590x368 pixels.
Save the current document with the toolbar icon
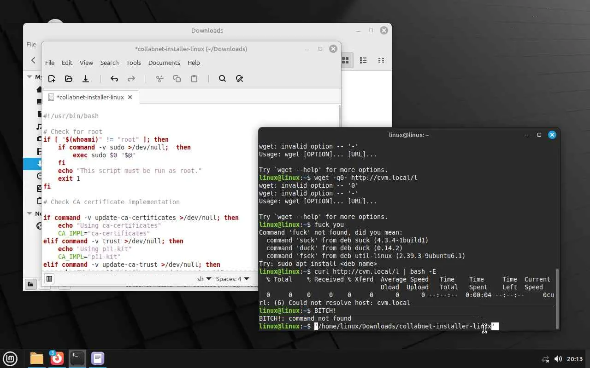pyautogui.click(x=86, y=79)
